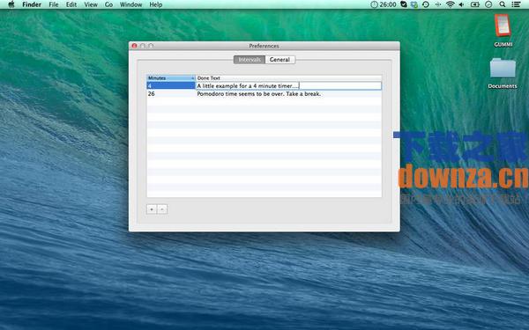Screen dimensions: 529x330
Task: Open the Time Machine status icon
Action: coord(426,4)
